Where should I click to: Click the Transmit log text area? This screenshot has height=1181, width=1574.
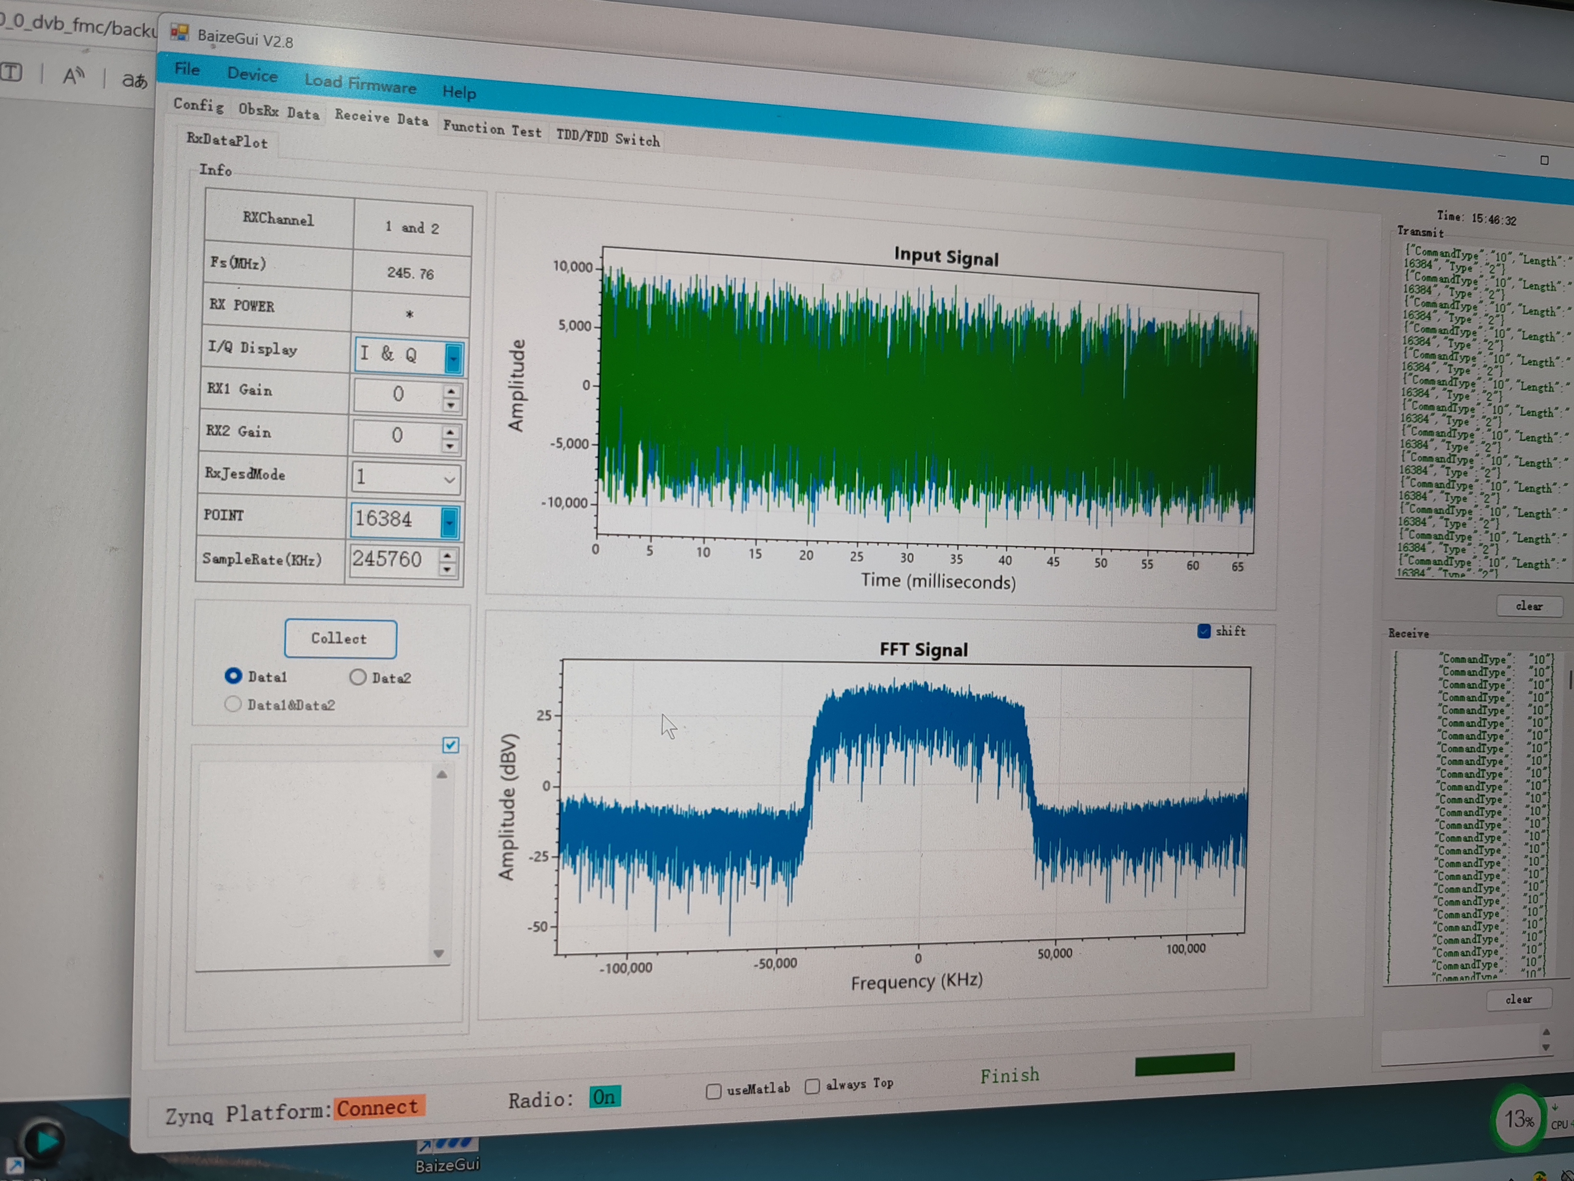pos(1484,411)
